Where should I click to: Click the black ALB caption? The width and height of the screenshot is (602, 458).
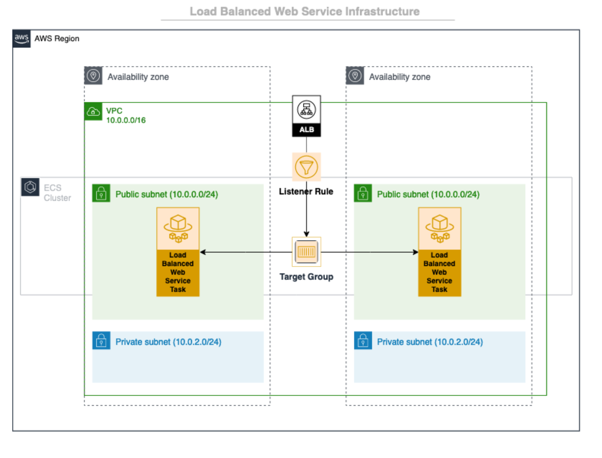[x=306, y=130]
